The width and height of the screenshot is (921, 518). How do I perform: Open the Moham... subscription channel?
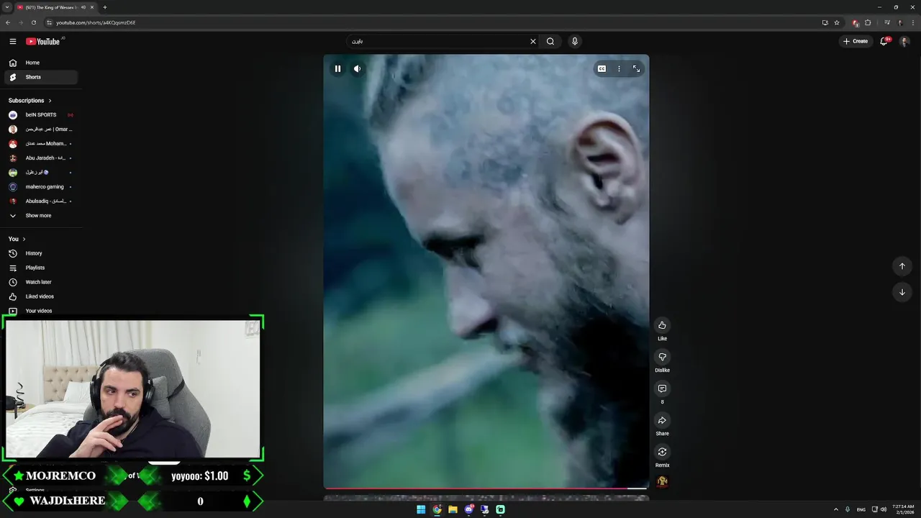(x=41, y=144)
